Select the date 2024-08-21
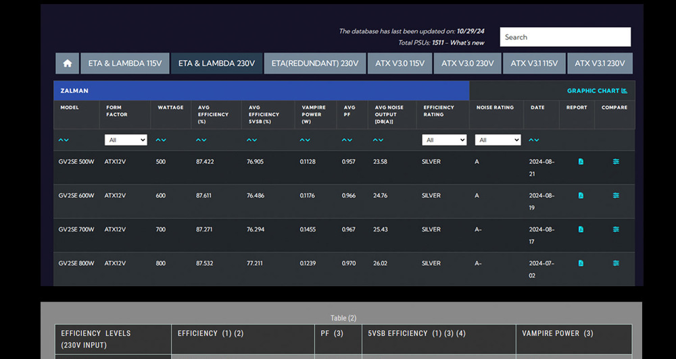 [x=541, y=168]
